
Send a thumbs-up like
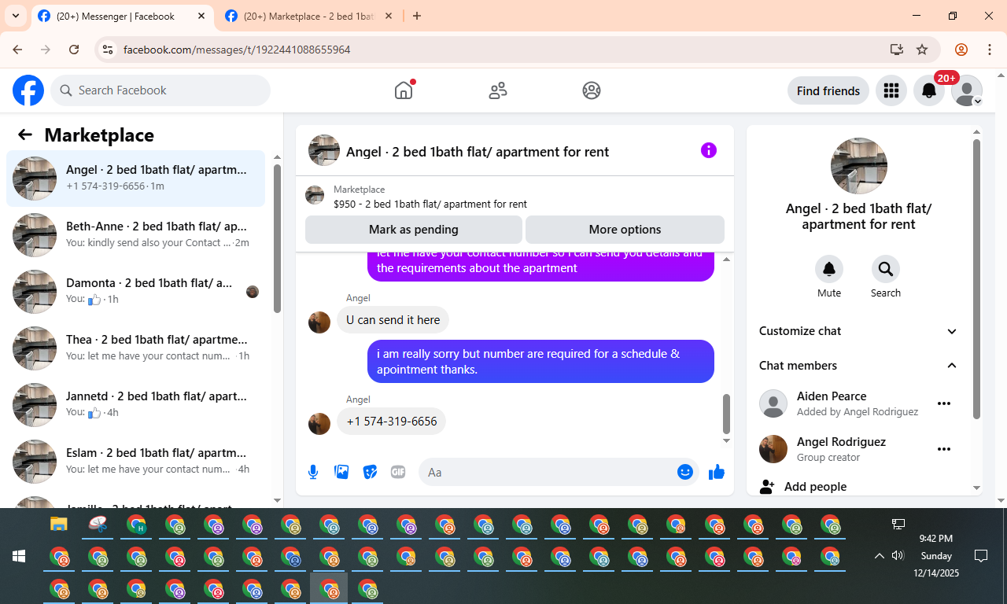[x=716, y=472]
